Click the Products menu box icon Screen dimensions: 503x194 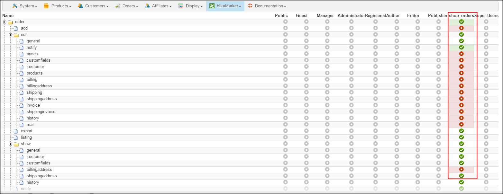pos(46,6)
